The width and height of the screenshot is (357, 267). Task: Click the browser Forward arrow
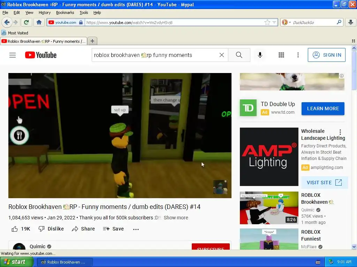pos(15,22)
